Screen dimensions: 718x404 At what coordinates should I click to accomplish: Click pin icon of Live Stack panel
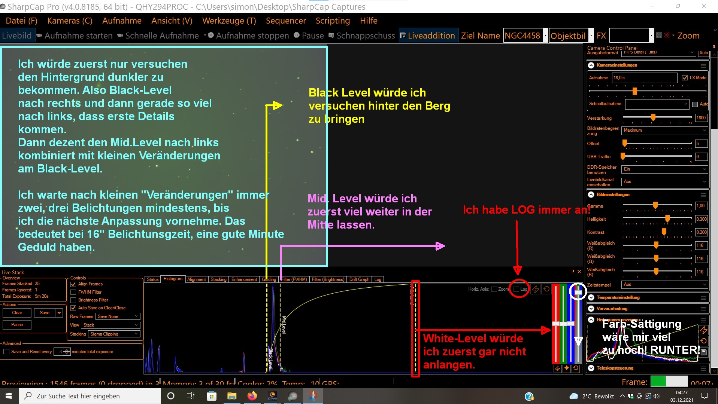click(x=573, y=272)
